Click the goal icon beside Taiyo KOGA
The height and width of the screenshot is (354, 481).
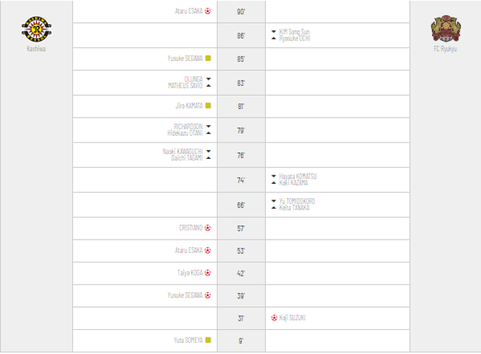point(208,273)
